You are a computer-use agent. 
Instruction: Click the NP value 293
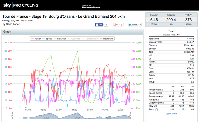click(192, 55)
